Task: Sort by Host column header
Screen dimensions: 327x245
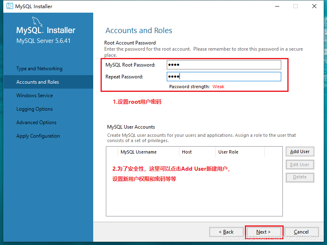Action: pyautogui.click(x=197, y=152)
